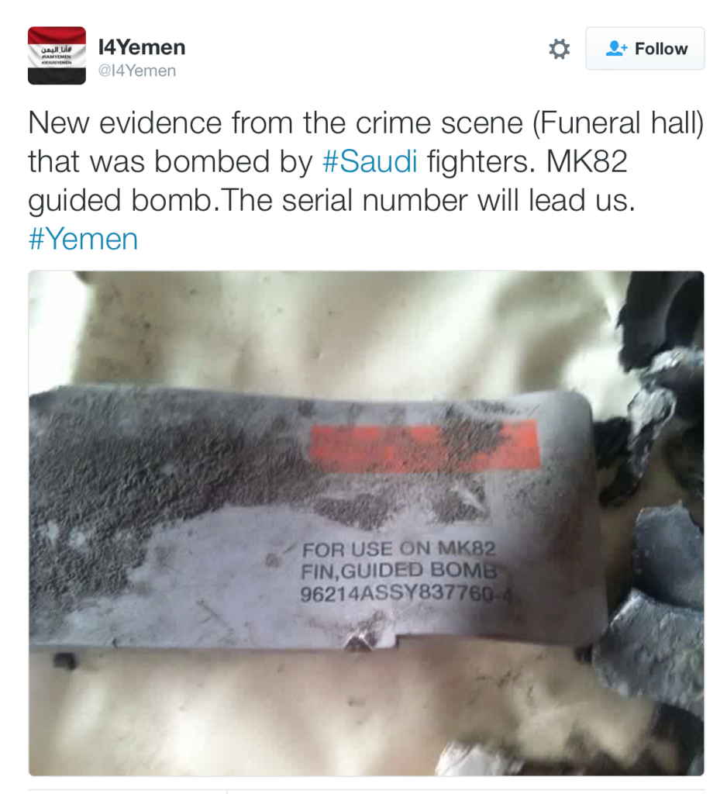
Task: Click the orange label in the photo
Action: (x=424, y=444)
